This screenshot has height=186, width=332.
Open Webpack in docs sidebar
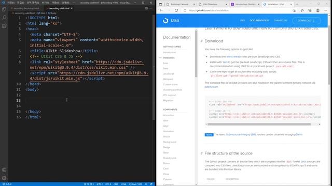(x=168, y=79)
